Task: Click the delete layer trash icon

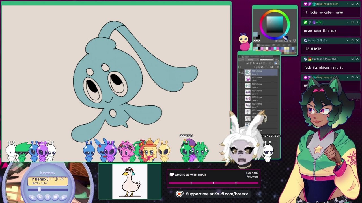Action: coord(278,67)
